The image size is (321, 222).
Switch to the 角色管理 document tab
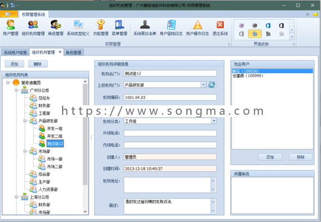tap(73, 53)
